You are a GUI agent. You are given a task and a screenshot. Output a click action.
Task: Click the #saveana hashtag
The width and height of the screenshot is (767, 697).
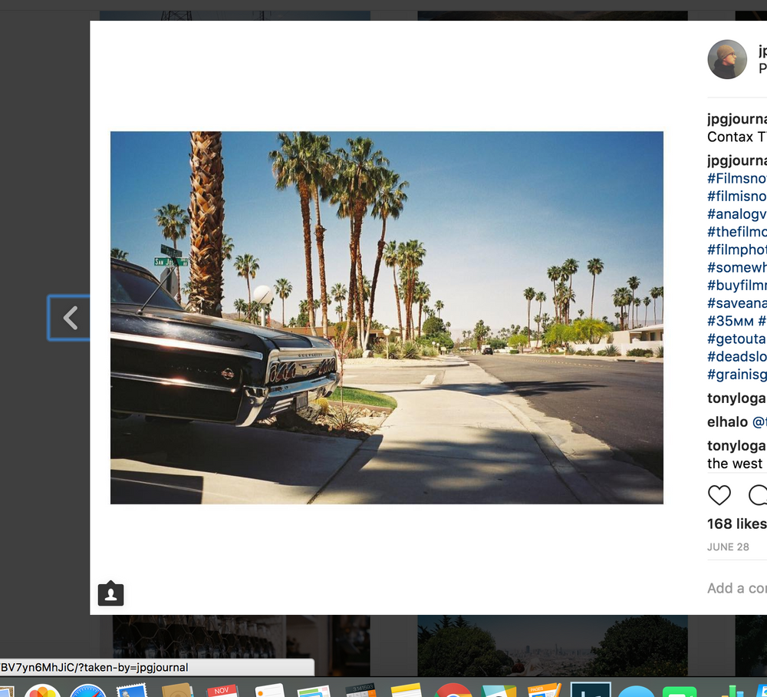[736, 303]
